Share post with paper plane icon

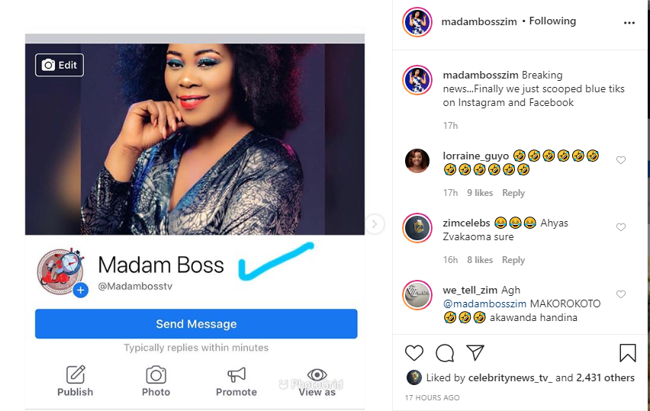point(475,352)
